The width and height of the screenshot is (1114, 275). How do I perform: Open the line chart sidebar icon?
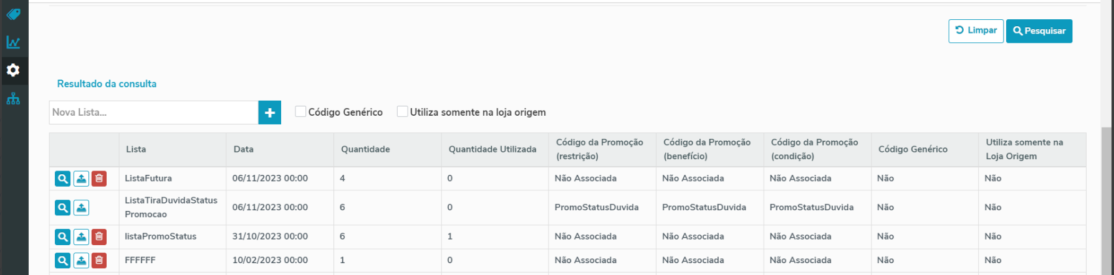(13, 42)
